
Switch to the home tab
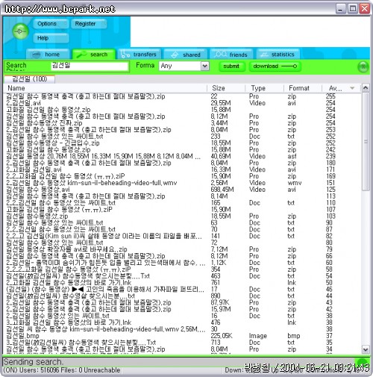pos(48,54)
